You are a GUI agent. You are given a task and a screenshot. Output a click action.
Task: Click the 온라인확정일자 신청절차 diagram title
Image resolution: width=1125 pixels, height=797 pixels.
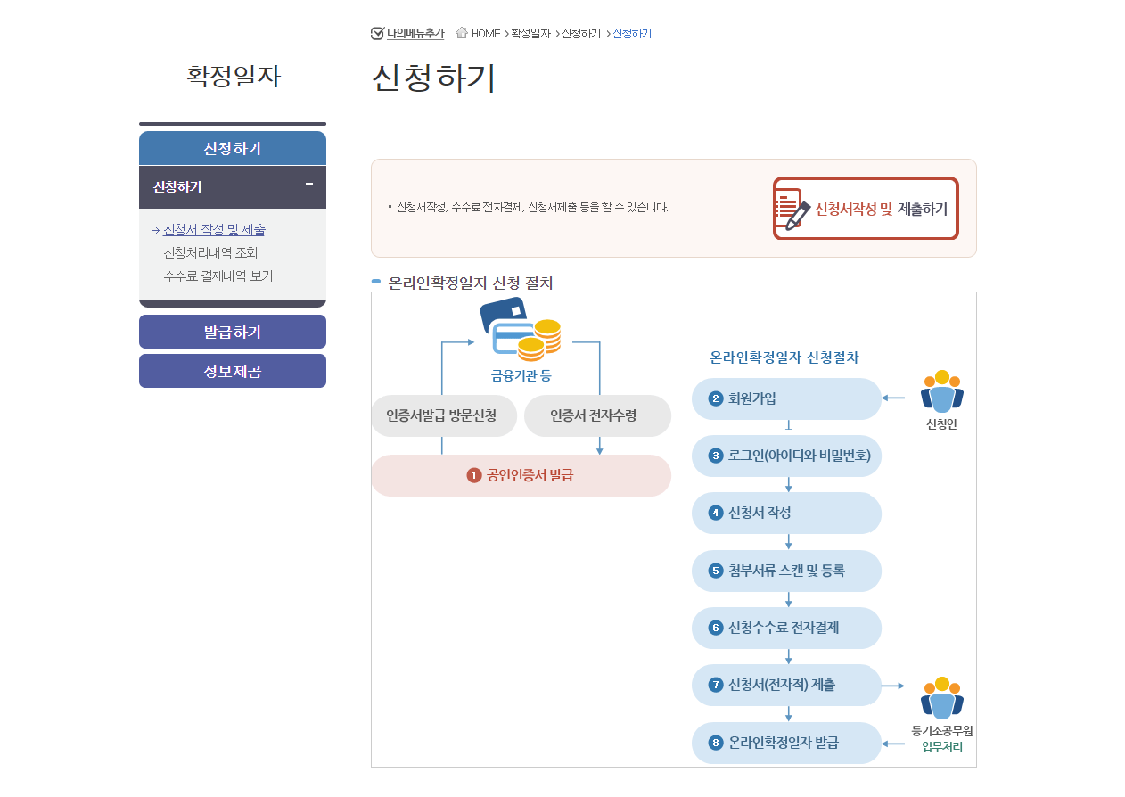click(784, 357)
